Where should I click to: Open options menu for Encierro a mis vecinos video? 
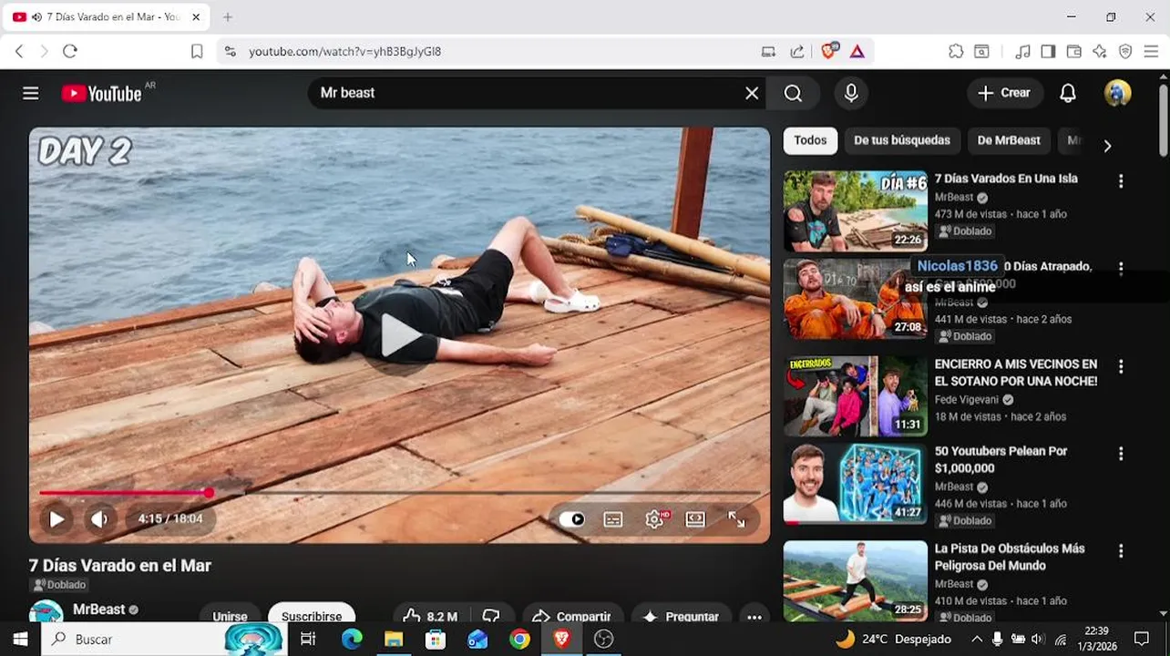[1121, 366]
